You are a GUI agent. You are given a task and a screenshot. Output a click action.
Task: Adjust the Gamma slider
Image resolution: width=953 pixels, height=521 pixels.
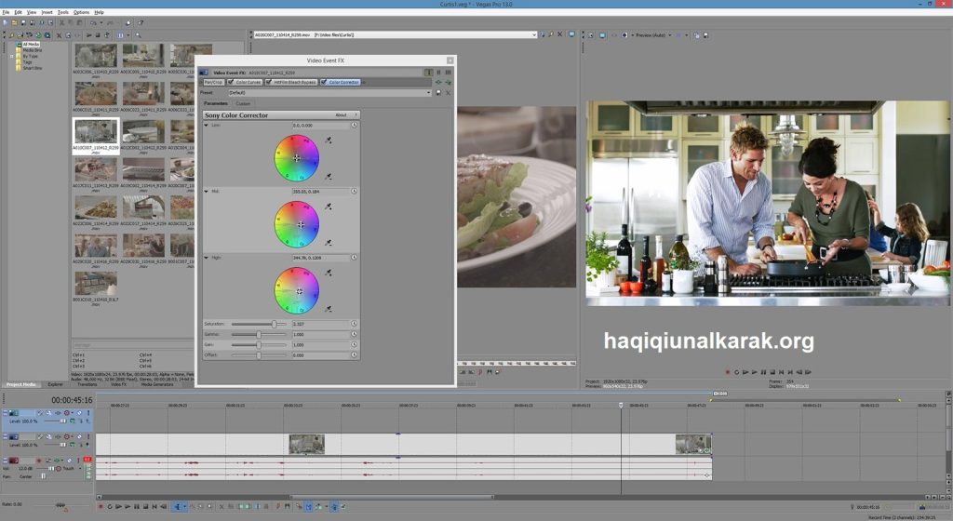(259, 335)
